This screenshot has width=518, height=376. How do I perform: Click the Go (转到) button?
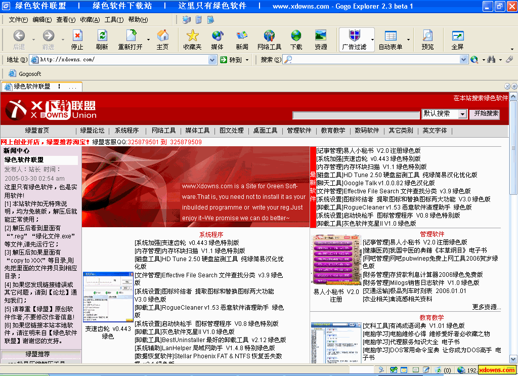[x=231, y=60]
